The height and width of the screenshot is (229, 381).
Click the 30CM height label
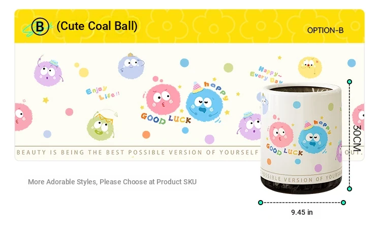pos(357,138)
